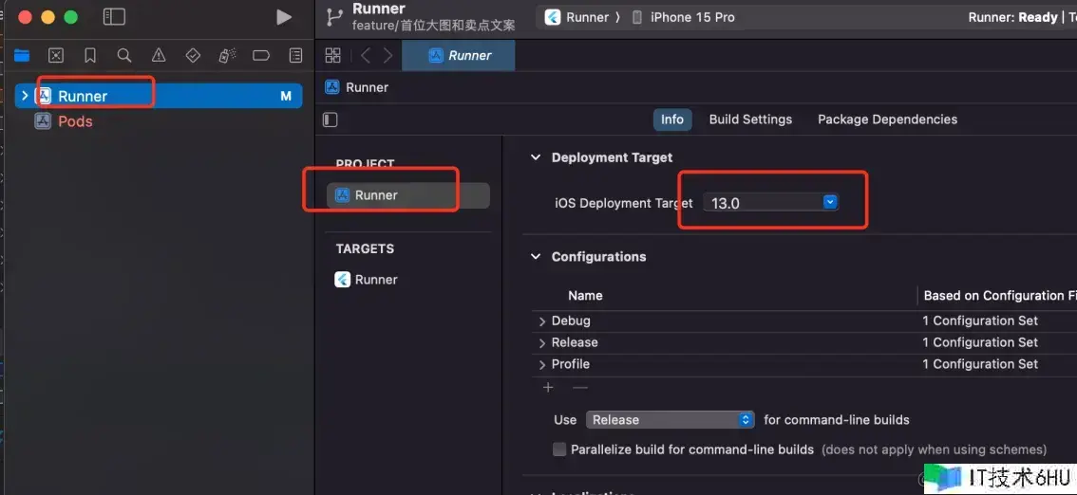
Task: Click the Runner: Ready status text
Action: pos(1012,17)
